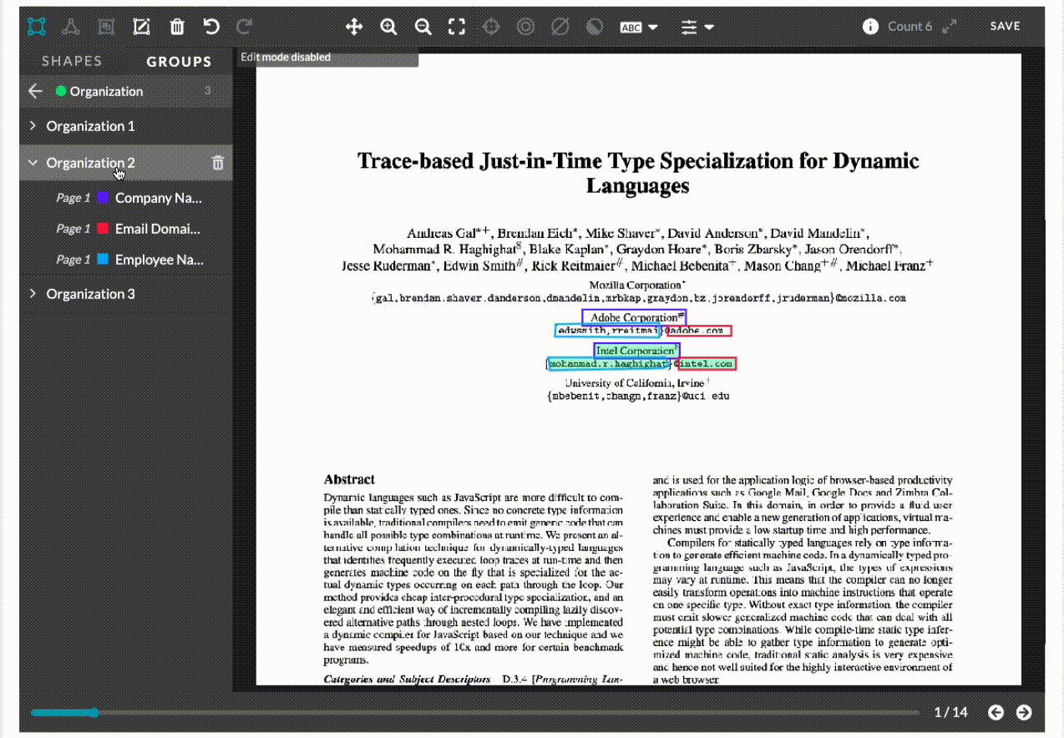Select the bounding box drawing tool
Image resolution: width=1064 pixels, height=738 pixels.
point(36,27)
